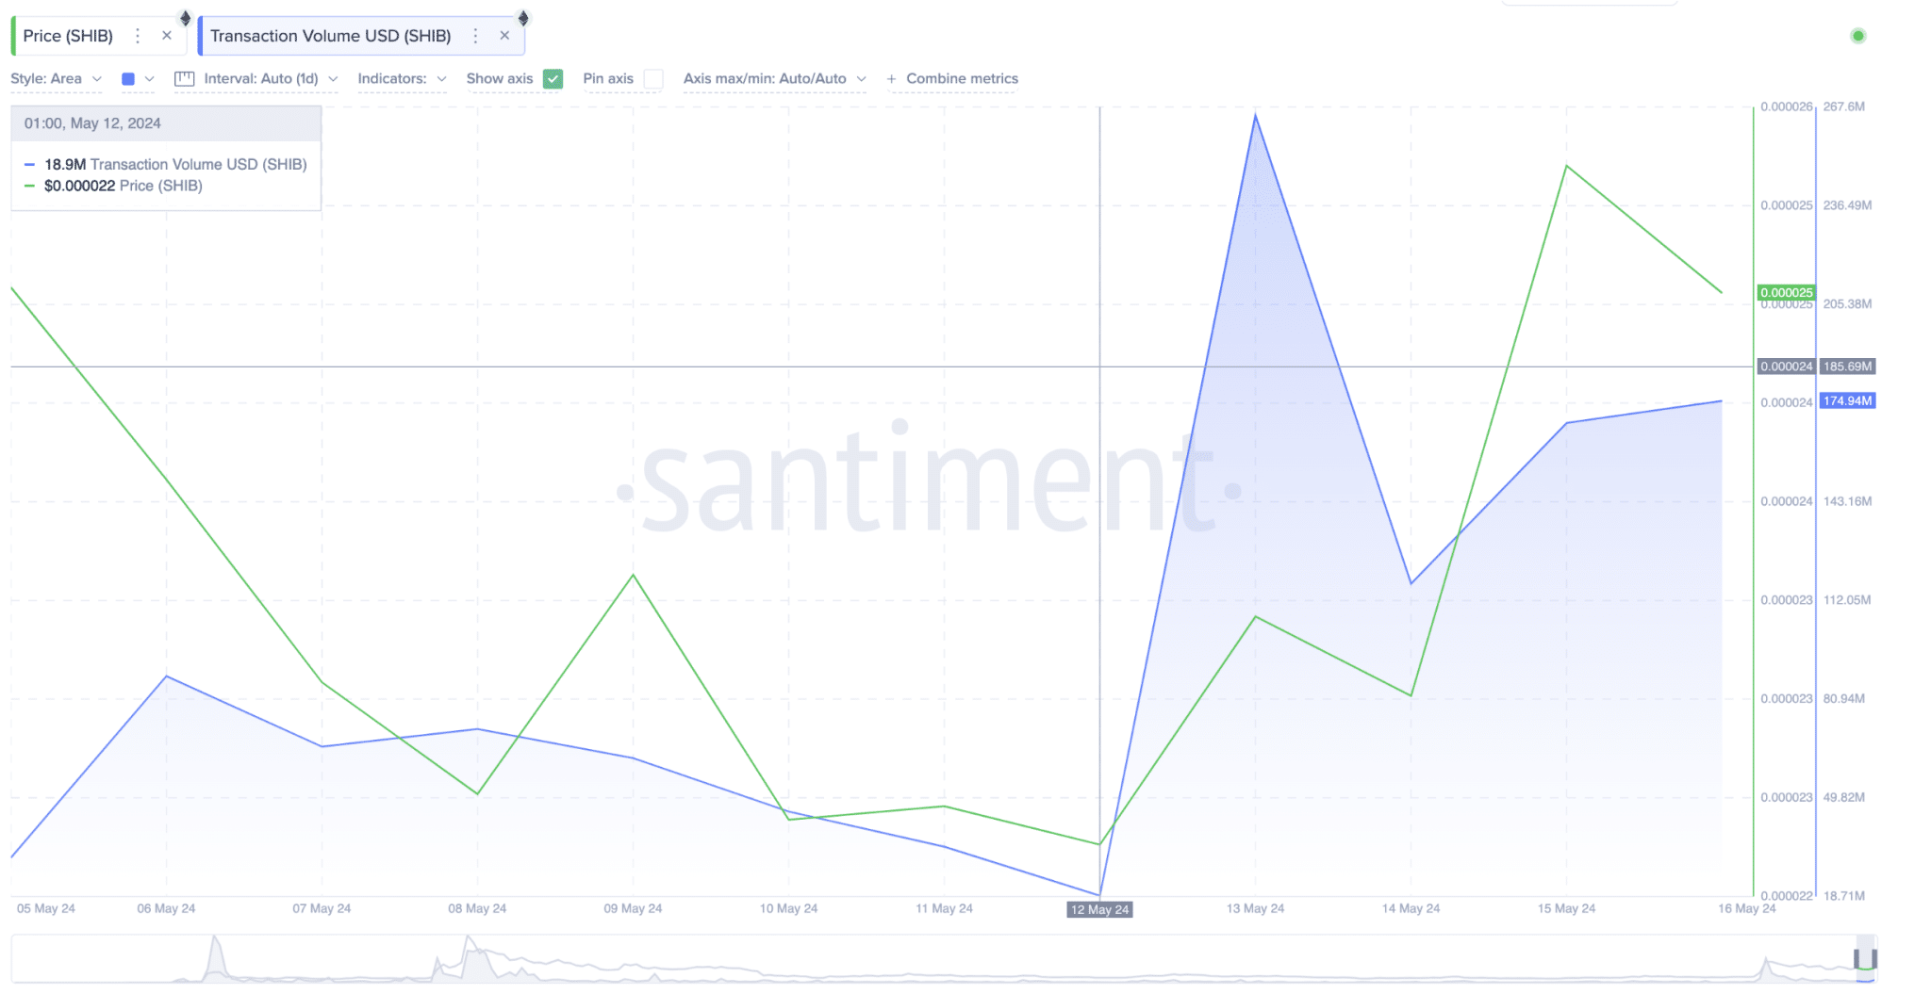Open Axis max/min: Auto/Auto dropdown

774,79
